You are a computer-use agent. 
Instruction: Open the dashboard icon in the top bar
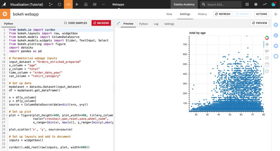pyautogui.click(x=95, y=4)
